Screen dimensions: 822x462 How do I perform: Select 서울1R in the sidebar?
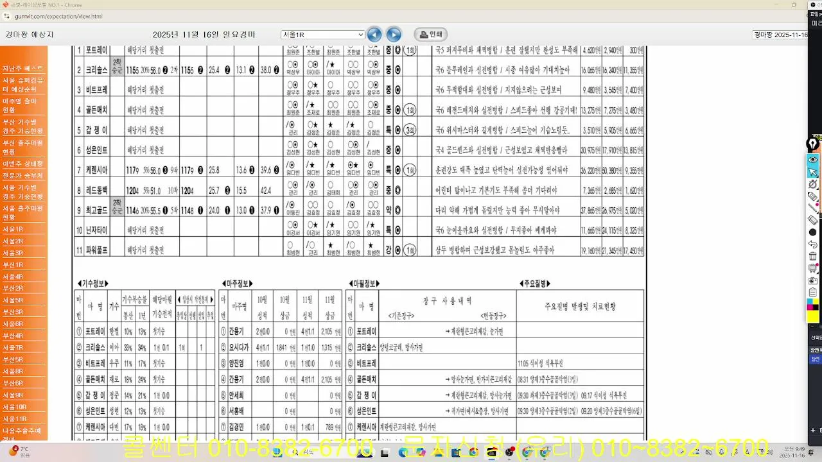click(x=13, y=229)
